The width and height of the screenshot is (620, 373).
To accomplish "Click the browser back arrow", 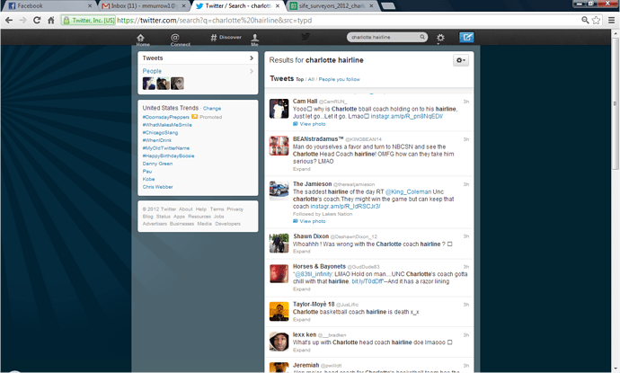I will point(9,20).
